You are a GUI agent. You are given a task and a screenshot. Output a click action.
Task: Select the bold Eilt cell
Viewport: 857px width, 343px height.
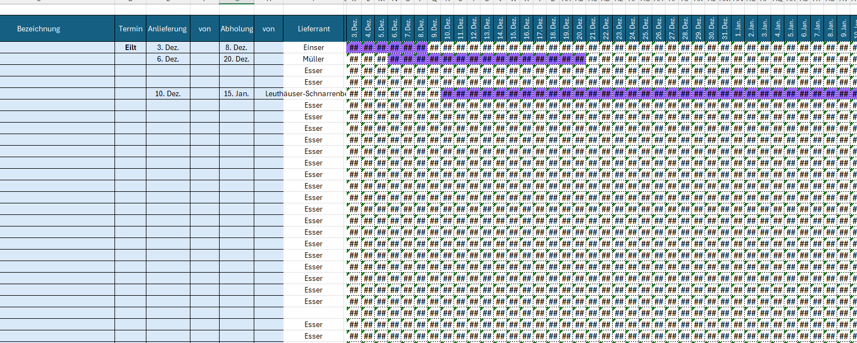pyautogui.click(x=130, y=47)
